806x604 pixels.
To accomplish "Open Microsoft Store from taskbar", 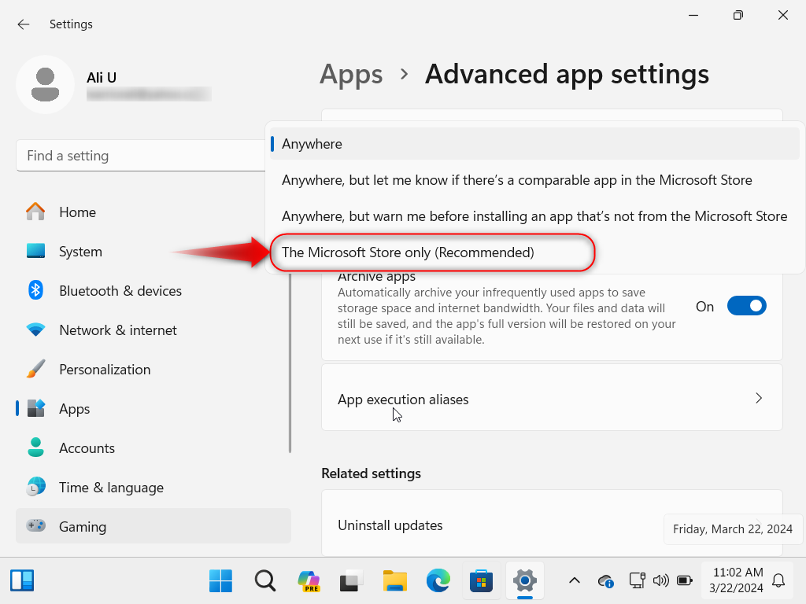I will 481,581.
